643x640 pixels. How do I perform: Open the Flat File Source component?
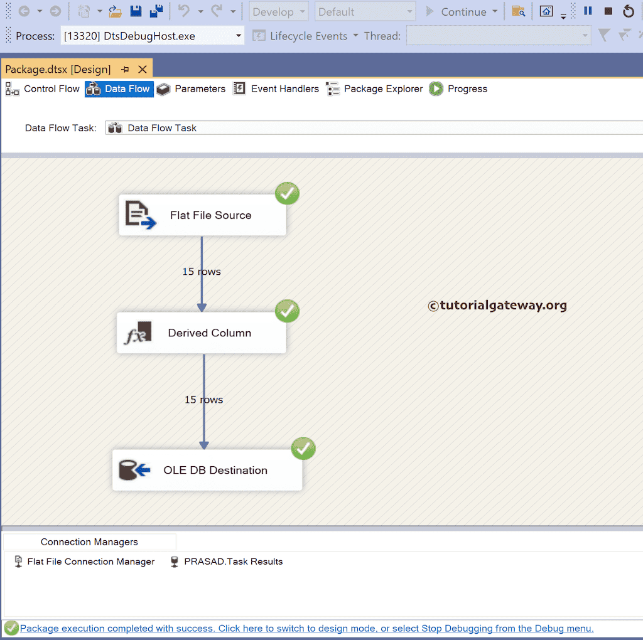click(x=202, y=215)
